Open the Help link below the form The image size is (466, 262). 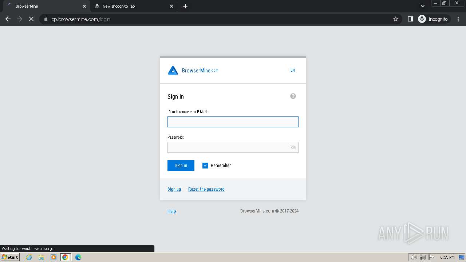click(171, 211)
